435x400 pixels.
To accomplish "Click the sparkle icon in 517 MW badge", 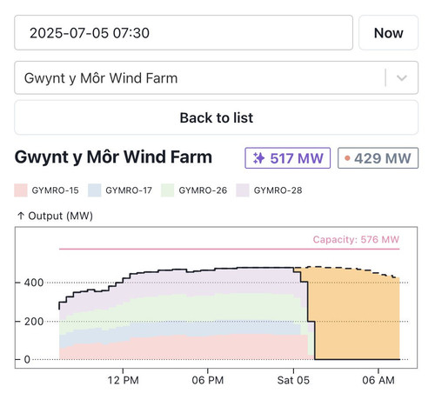I will tap(258, 158).
